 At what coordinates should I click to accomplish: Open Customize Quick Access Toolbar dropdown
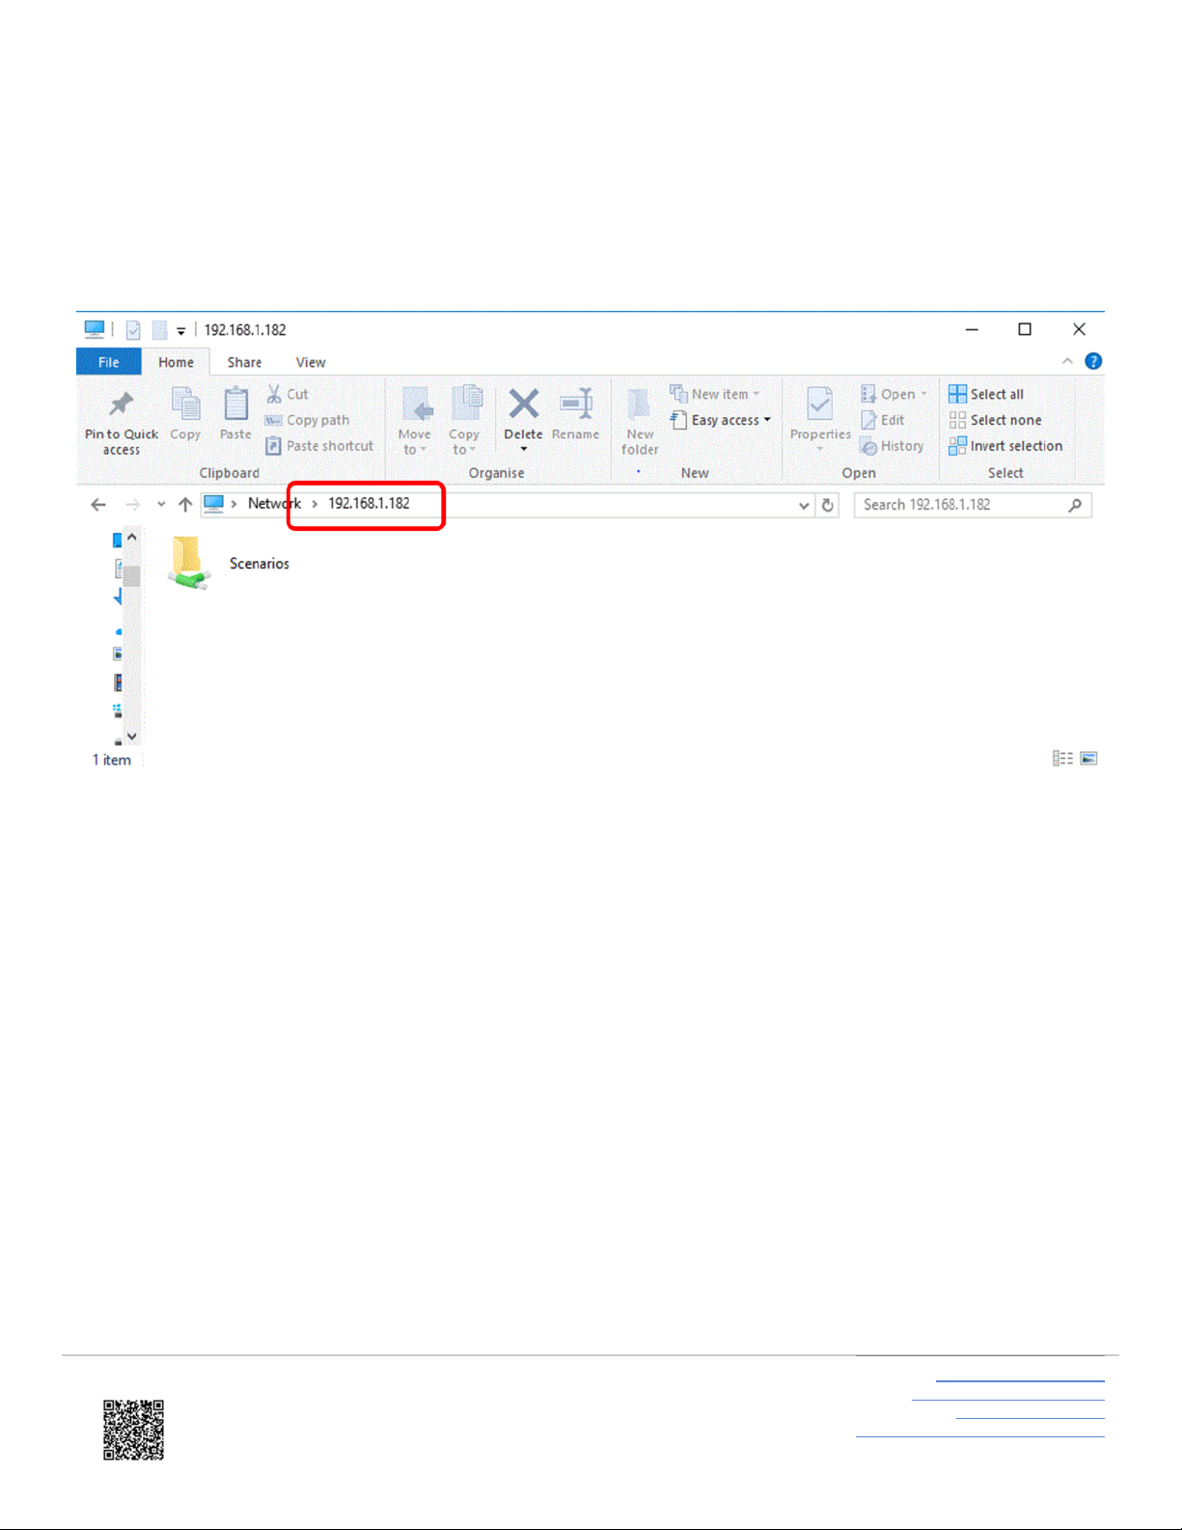[181, 331]
